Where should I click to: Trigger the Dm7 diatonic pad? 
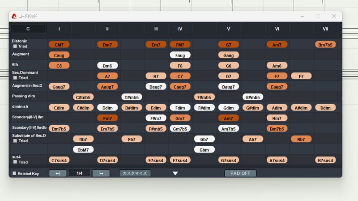pyautogui.click(x=107, y=45)
